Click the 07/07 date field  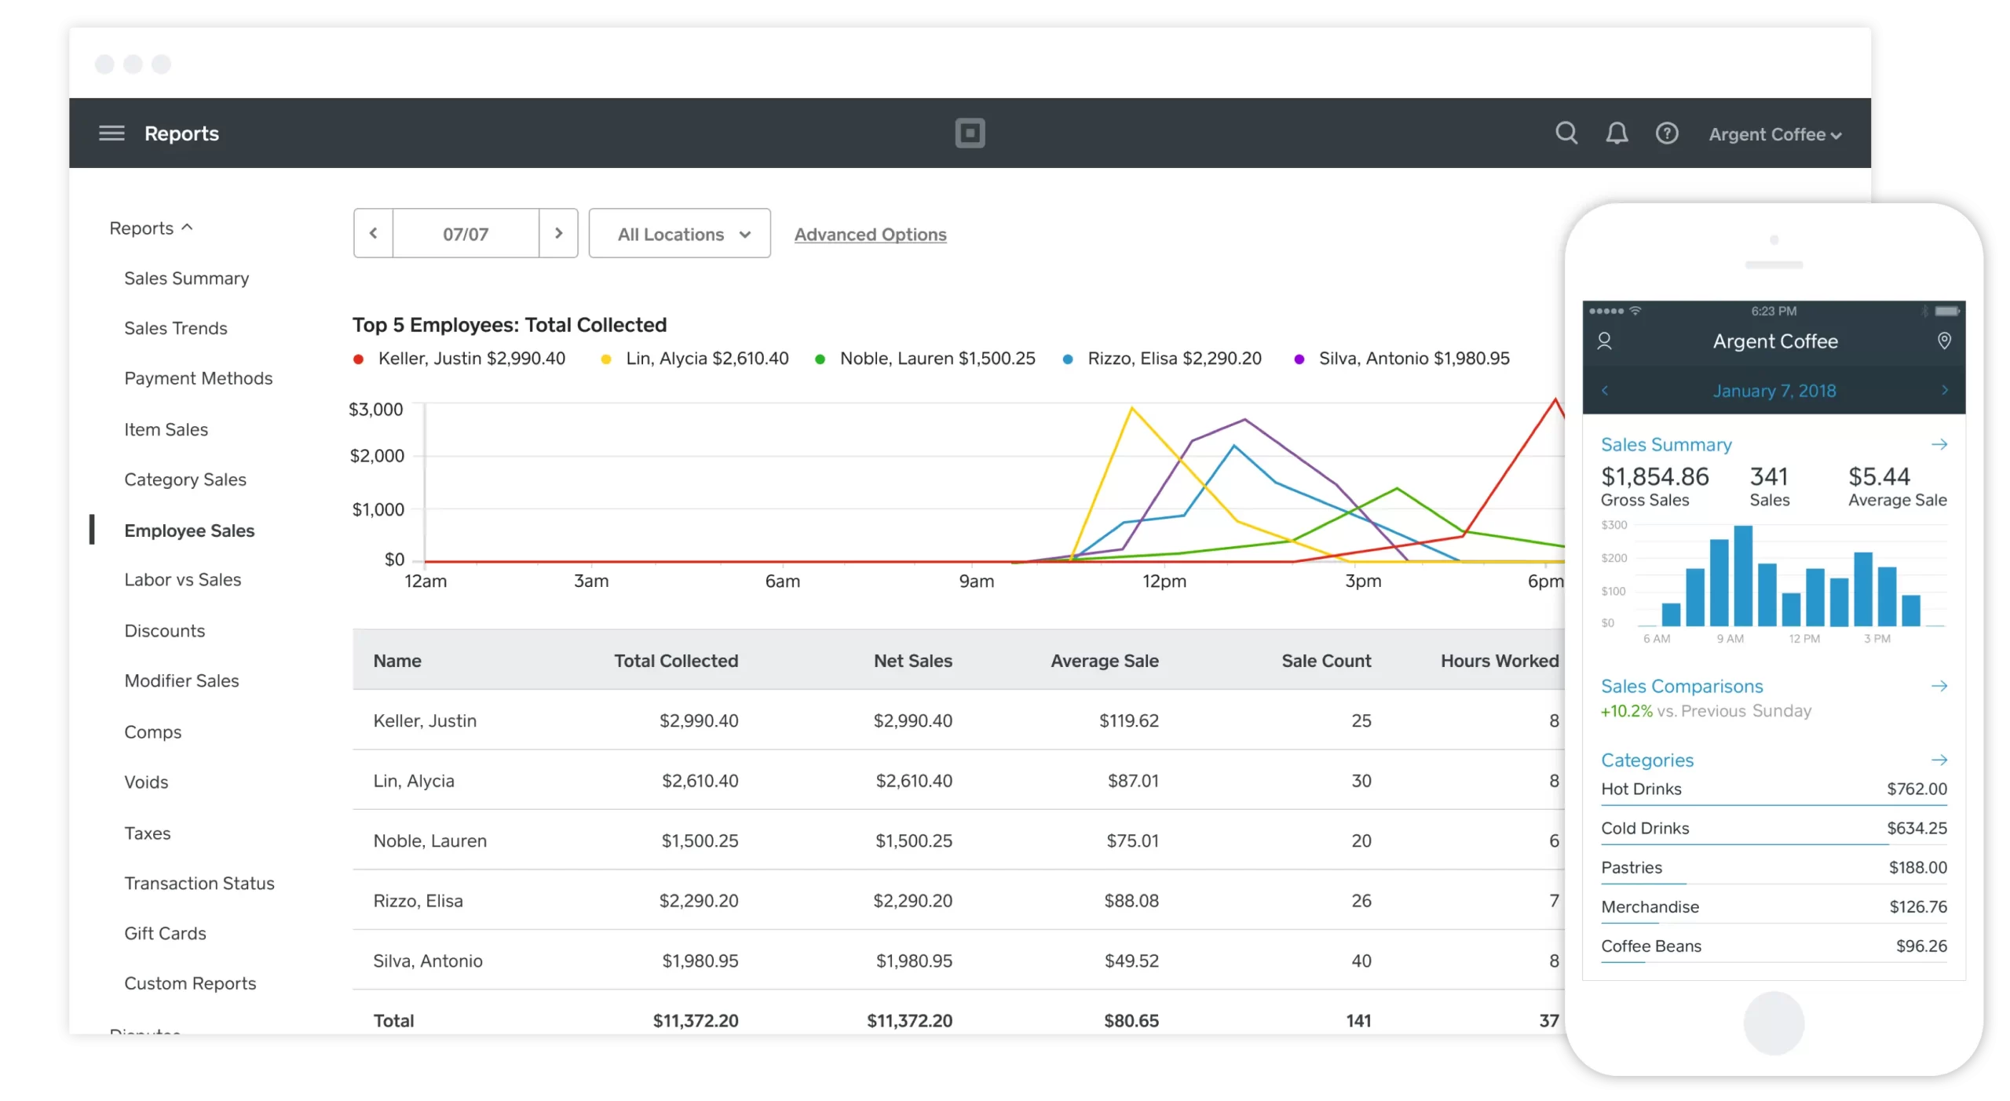pyautogui.click(x=466, y=234)
